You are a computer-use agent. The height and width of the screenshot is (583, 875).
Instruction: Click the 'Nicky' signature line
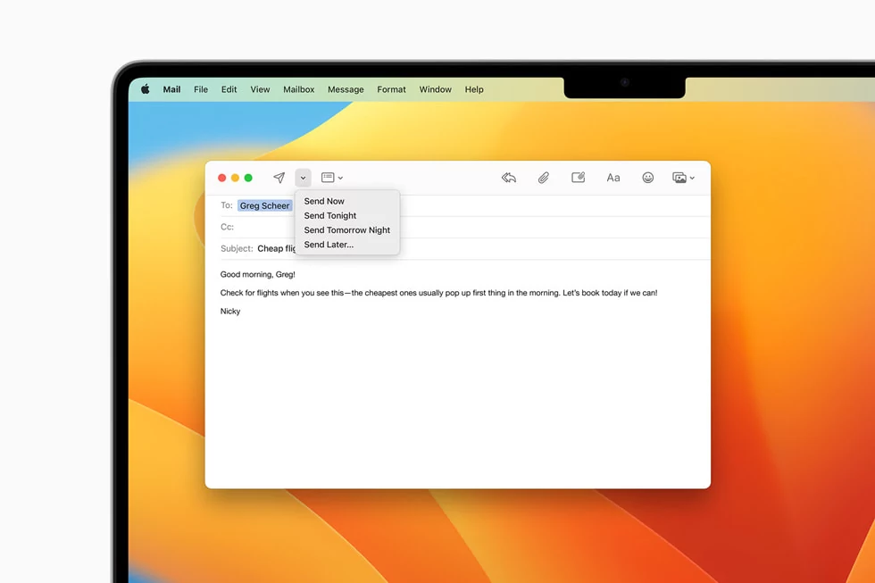(230, 312)
